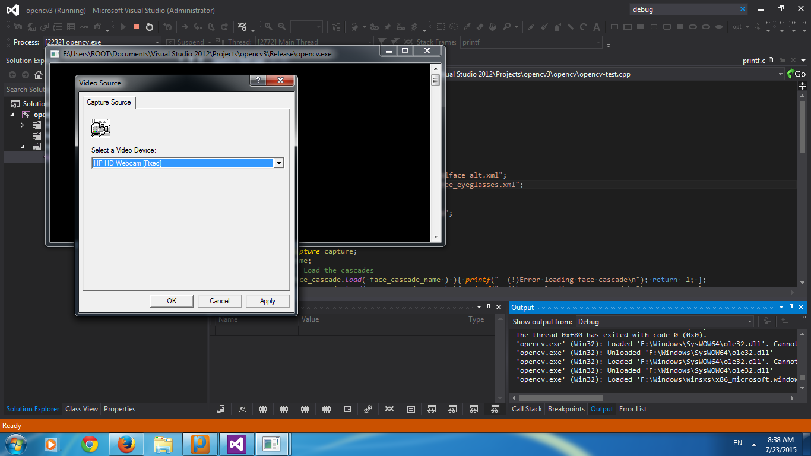Switch to the Class View tab

coord(81,409)
